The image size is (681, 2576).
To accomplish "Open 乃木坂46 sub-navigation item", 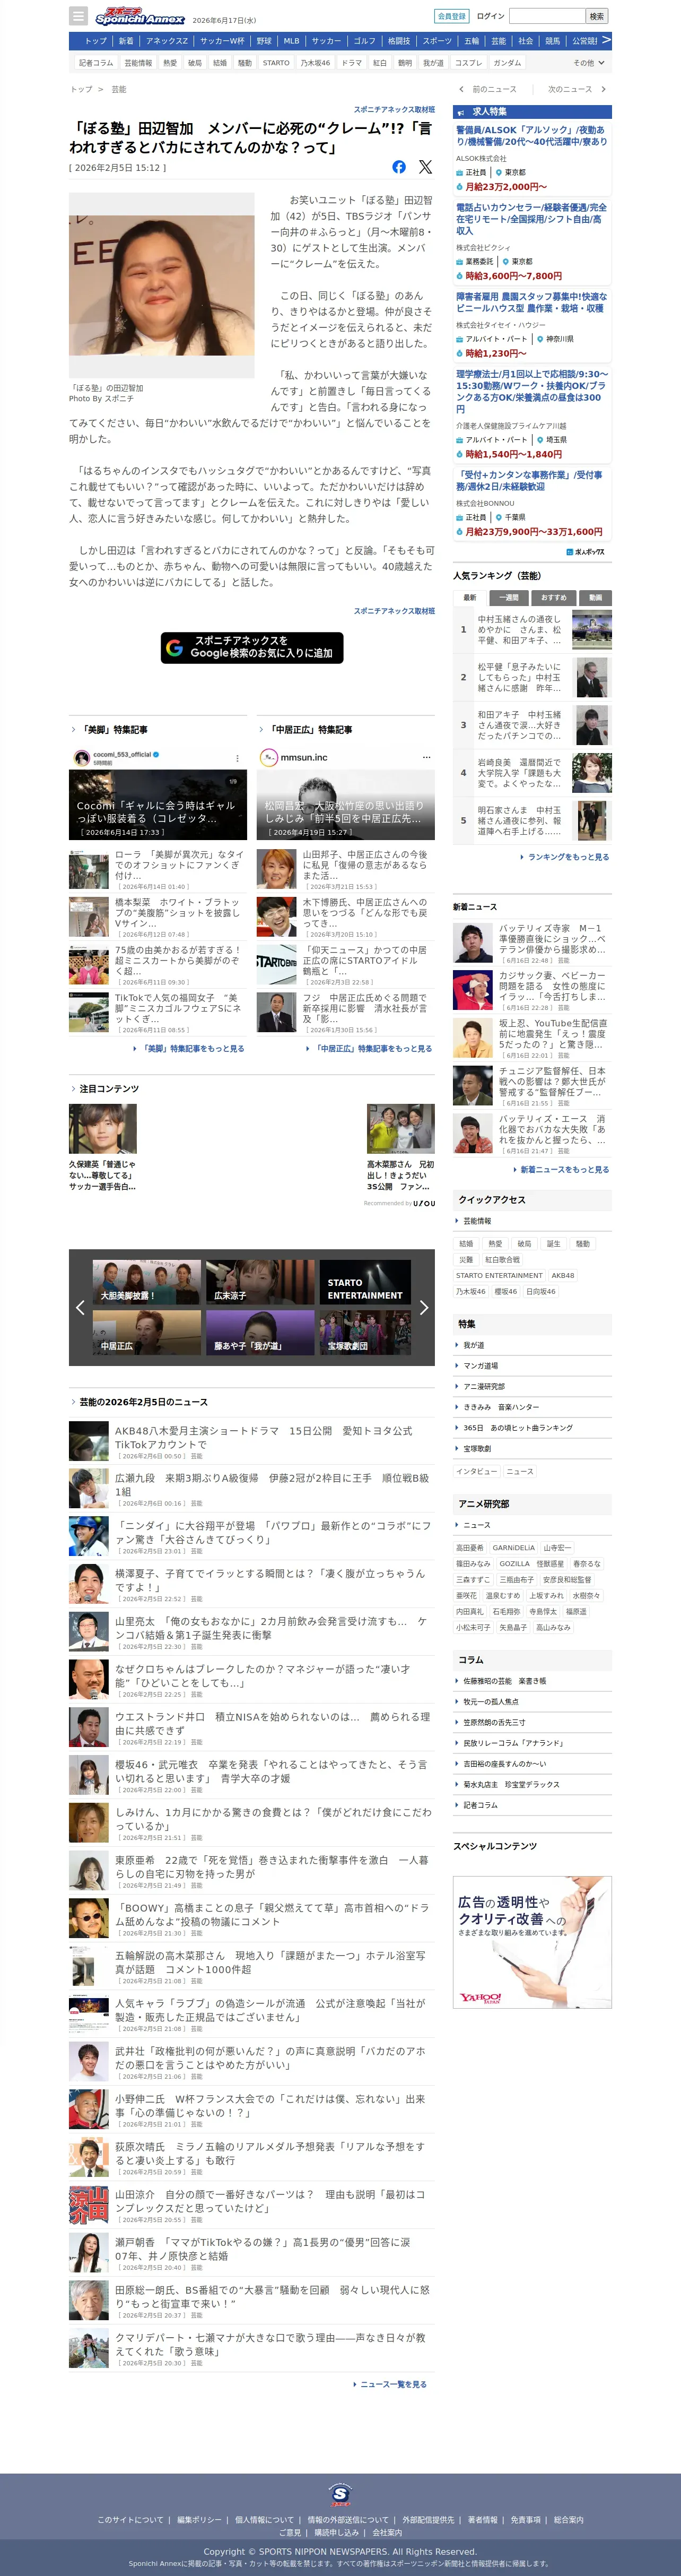I will pyautogui.click(x=315, y=62).
